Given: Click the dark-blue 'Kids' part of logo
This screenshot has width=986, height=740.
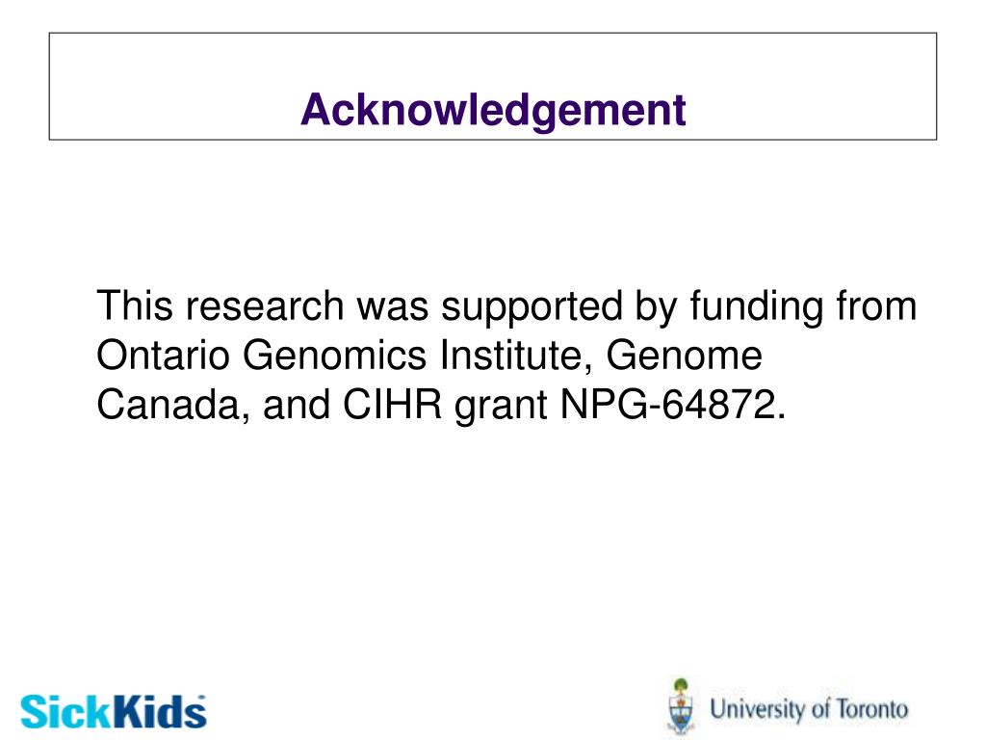Looking at the screenshot, I should pos(160,712).
